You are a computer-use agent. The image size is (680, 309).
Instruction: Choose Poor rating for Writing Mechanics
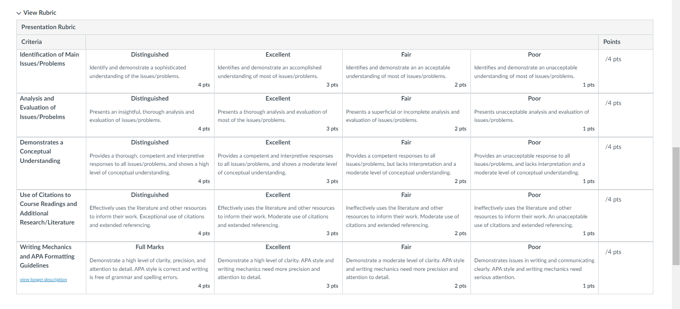click(535, 268)
